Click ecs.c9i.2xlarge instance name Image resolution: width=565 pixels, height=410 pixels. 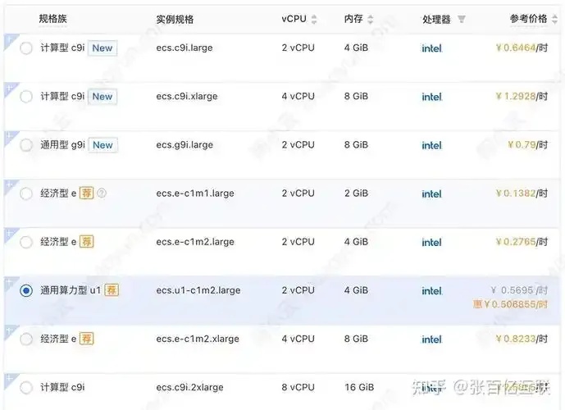(x=189, y=388)
